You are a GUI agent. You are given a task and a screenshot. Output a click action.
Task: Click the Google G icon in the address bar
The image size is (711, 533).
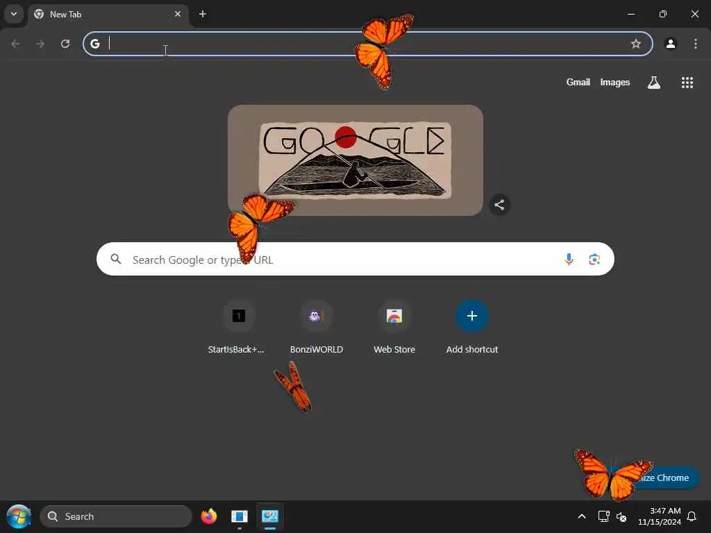coord(94,44)
